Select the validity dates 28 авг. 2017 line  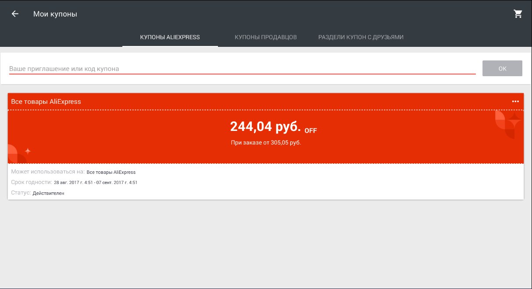click(96, 183)
